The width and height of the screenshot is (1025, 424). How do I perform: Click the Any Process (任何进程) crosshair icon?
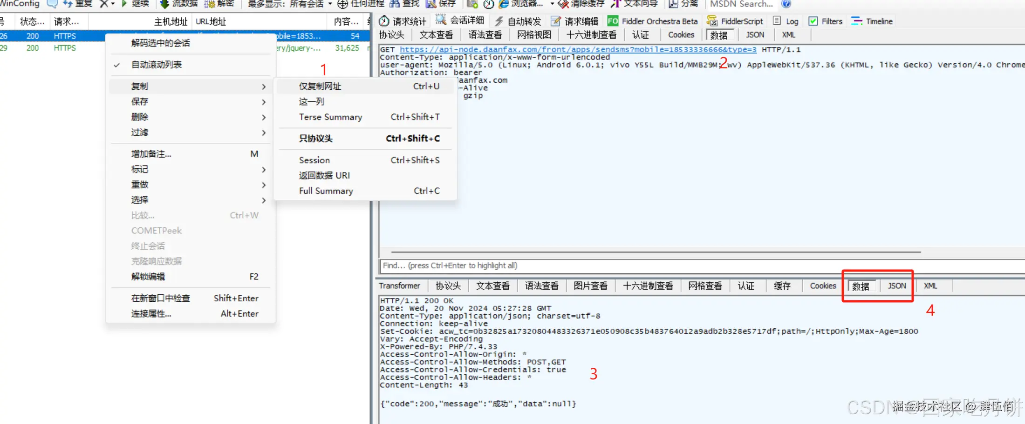tap(342, 4)
